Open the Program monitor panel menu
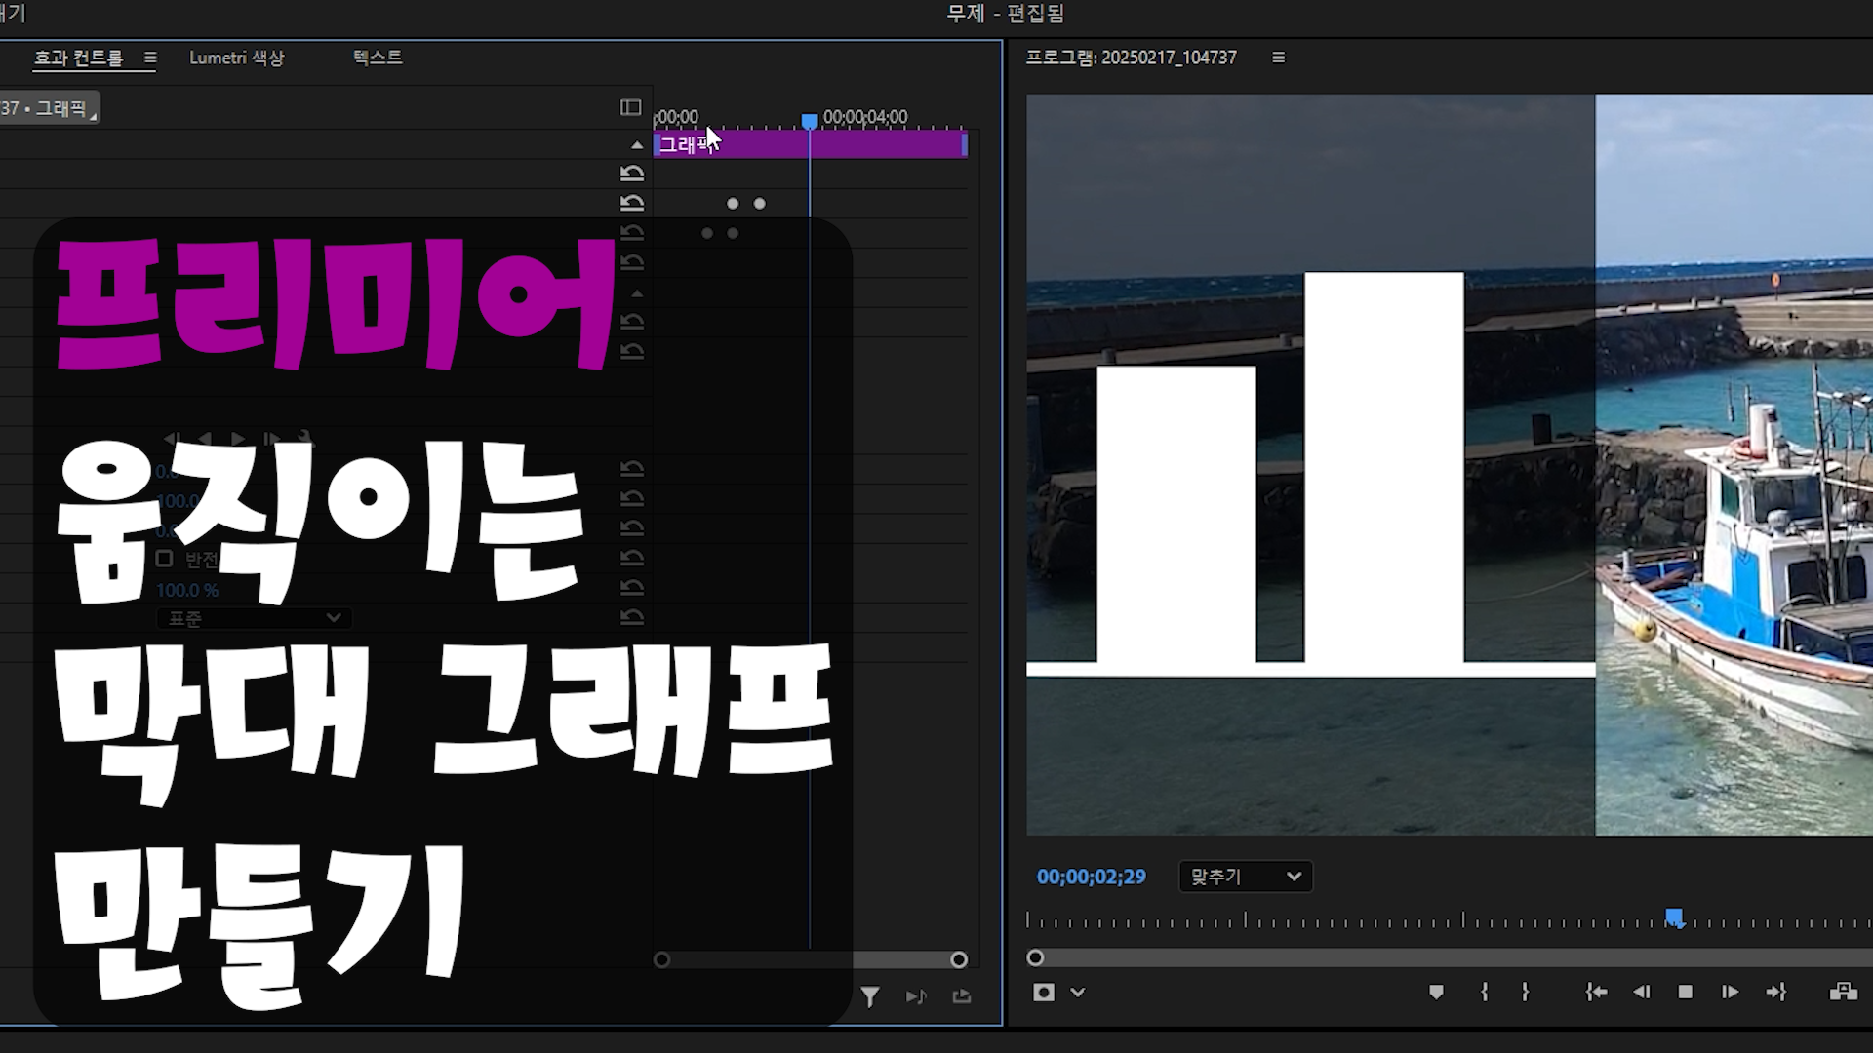 (x=1278, y=58)
